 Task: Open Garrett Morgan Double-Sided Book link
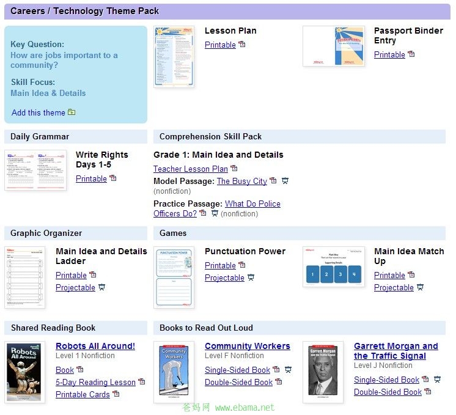pos(388,392)
